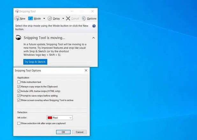Click the Application group label
This screenshot has width=197, height=140.
pyautogui.click(x=23, y=78)
